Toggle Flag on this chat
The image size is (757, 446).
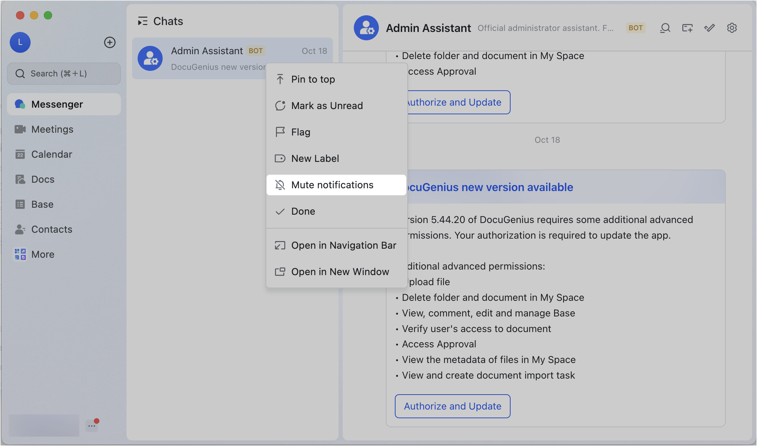[301, 132]
